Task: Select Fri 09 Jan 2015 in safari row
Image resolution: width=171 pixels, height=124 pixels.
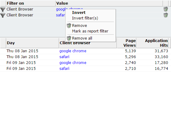Action: tap(21, 69)
